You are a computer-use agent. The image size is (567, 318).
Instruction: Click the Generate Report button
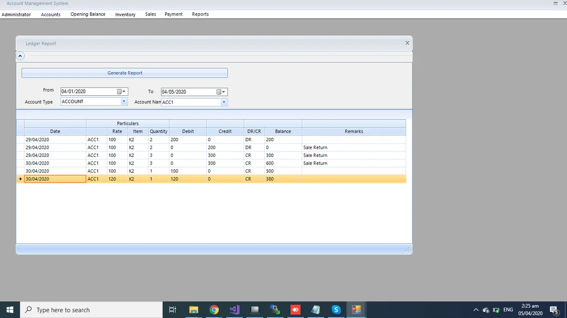click(124, 73)
